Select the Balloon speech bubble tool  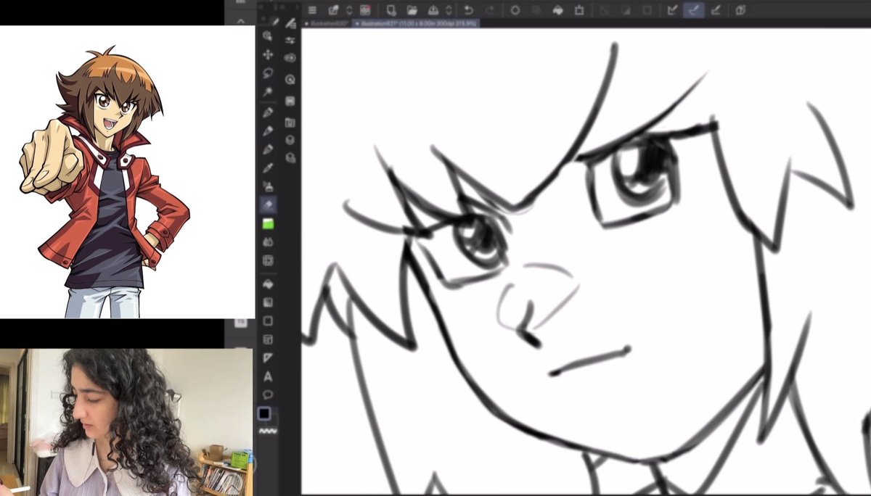pos(268,395)
